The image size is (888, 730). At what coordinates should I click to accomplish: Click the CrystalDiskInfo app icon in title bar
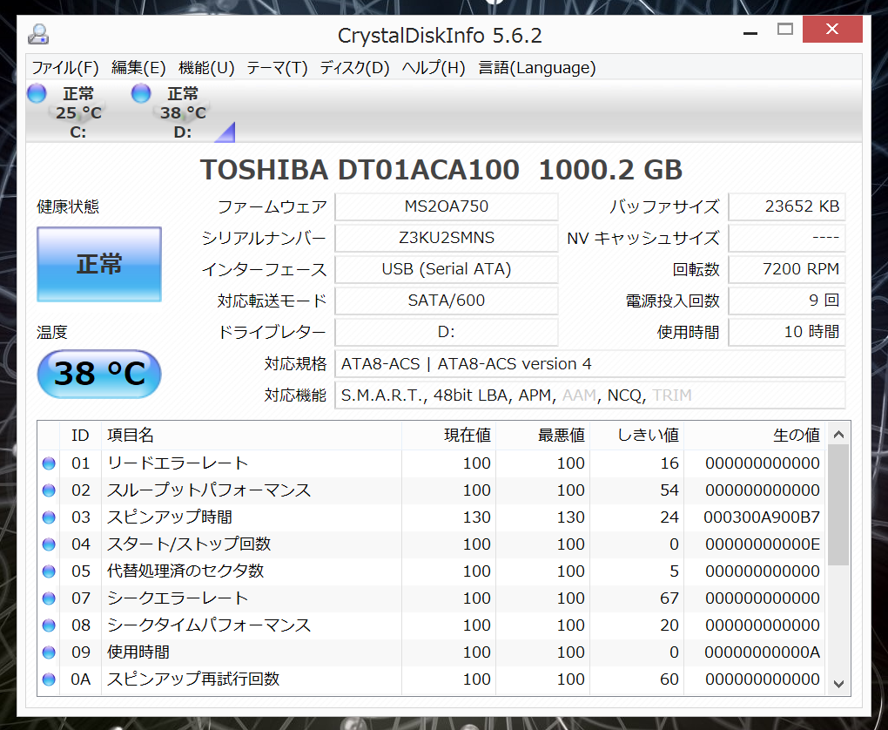[38, 35]
